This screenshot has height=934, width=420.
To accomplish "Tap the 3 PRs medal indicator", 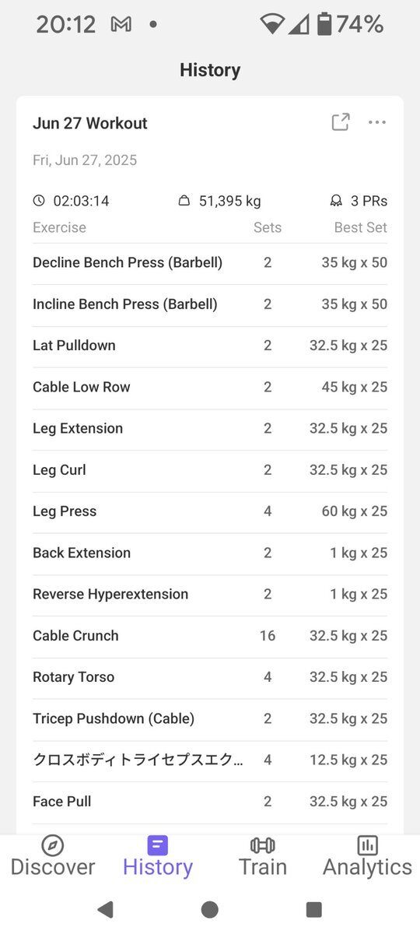I will point(359,201).
